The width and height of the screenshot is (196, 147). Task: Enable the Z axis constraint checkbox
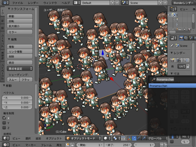click(4, 128)
